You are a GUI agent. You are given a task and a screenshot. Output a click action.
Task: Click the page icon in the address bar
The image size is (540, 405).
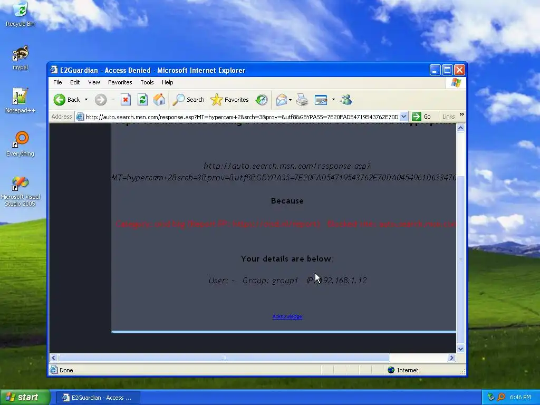[x=80, y=117]
